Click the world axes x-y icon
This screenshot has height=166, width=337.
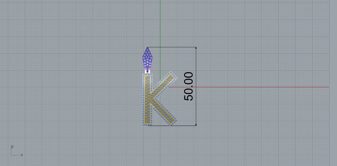[17, 151]
